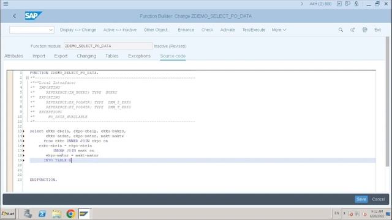This screenshot has width=392, height=220.
Task: Click the play/record session icon in title bar
Action: click(x=339, y=4)
